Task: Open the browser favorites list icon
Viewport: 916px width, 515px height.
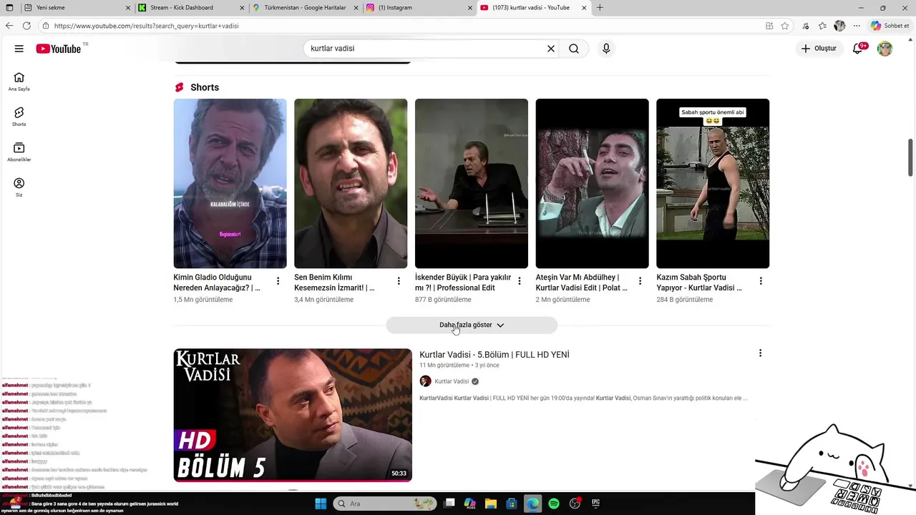Action: pyautogui.click(x=822, y=26)
